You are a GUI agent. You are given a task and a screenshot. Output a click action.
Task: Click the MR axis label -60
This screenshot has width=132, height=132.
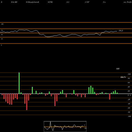pos(129,108)
